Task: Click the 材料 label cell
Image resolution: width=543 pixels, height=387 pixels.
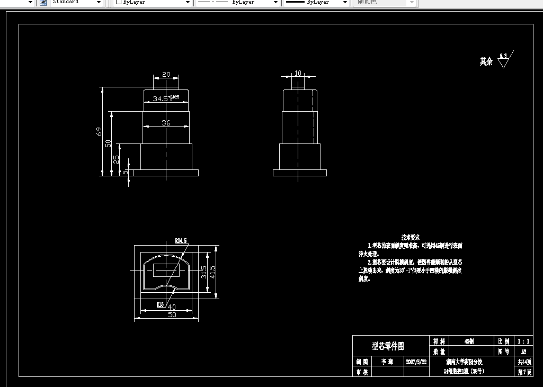Action: [439, 341]
